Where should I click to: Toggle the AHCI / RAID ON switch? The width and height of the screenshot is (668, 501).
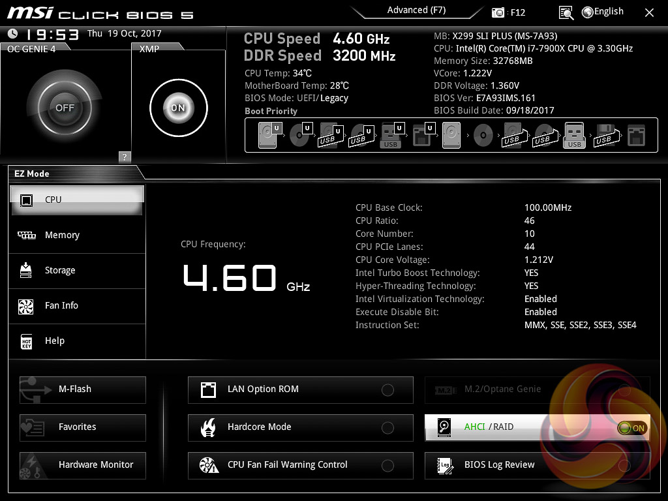point(631,428)
